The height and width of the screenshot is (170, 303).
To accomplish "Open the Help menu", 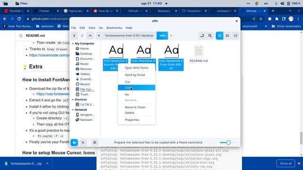I will (129, 28).
